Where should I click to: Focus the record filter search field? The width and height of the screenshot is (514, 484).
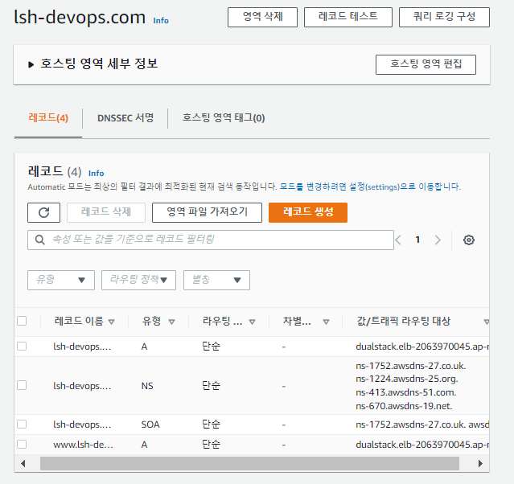tap(211, 240)
